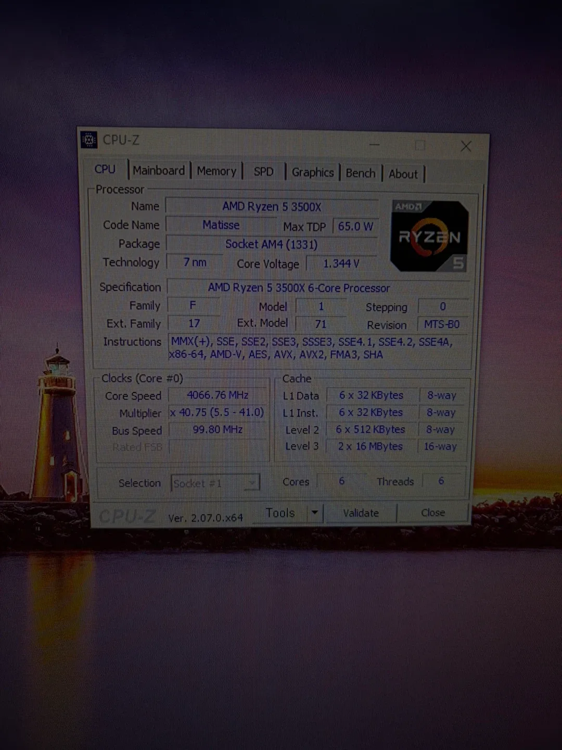Click the CPU-Z app icon in title bar
Image resolution: width=562 pixels, height=750 pixels.
(89, 140)
